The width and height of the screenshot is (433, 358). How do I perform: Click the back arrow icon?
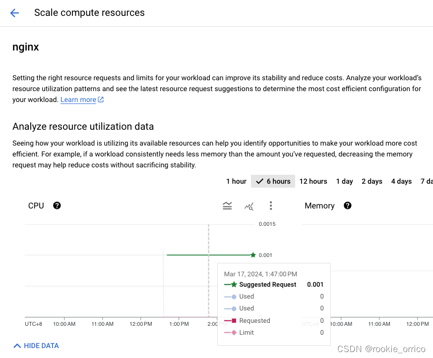pyautogui.click(x=14, y=13)
